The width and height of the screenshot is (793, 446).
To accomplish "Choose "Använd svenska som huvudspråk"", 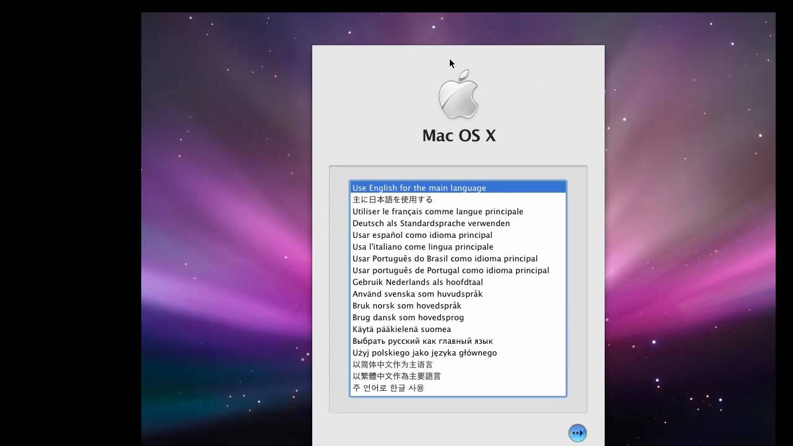I will tap(458, 294).
